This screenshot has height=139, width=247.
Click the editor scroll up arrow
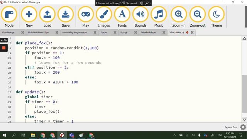(244, 39)
